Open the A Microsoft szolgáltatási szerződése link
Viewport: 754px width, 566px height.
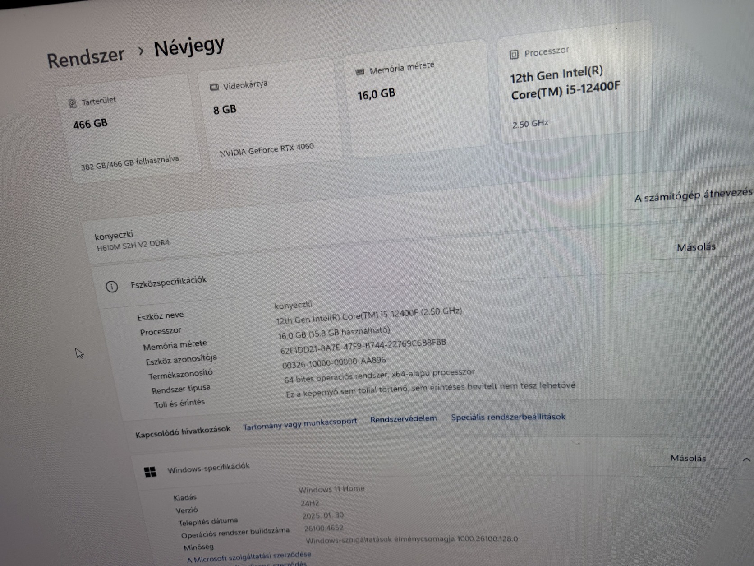point(249,557)
